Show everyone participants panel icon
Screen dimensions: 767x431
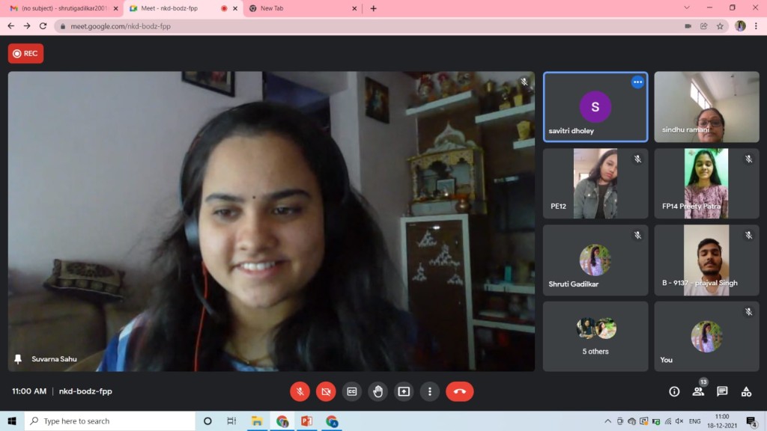click(x=698, y=391)
